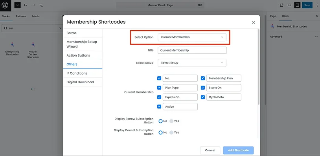Uncheck the Membership Plan checkbox
320x156 pixels.
coord(203,78)
